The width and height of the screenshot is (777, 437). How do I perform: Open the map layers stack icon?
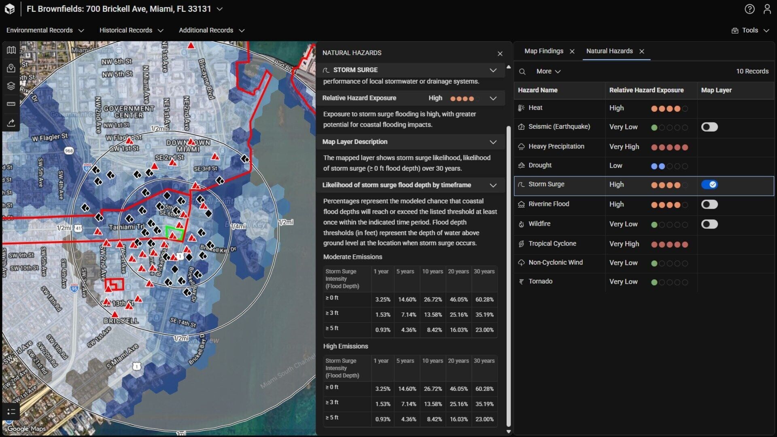pyautogui.click(x=11, y=86)
